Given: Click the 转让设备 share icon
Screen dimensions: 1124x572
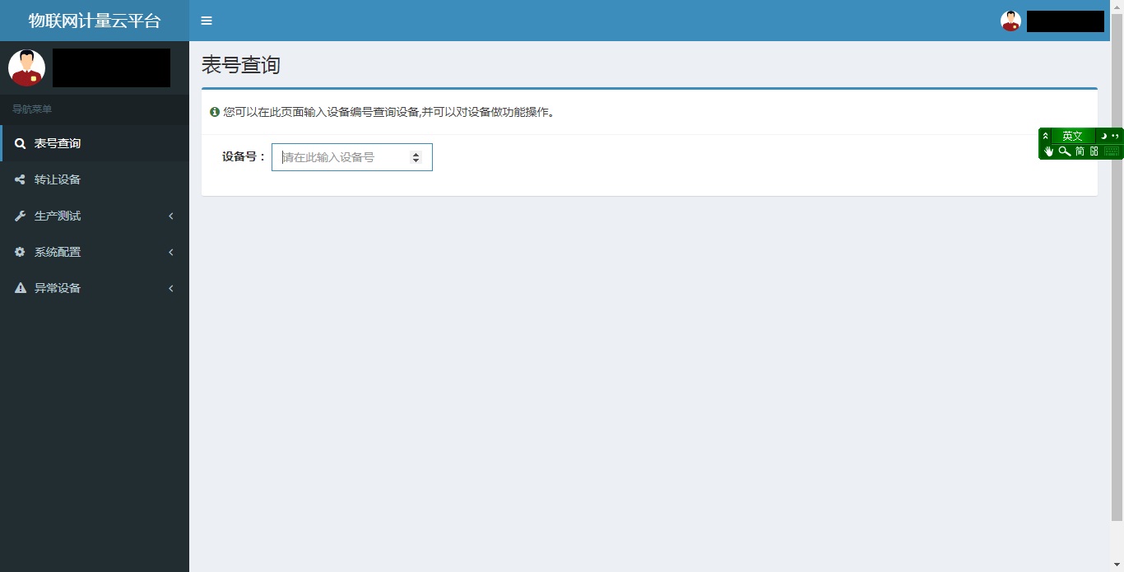Looking at the screenshot, I should 20,179.
